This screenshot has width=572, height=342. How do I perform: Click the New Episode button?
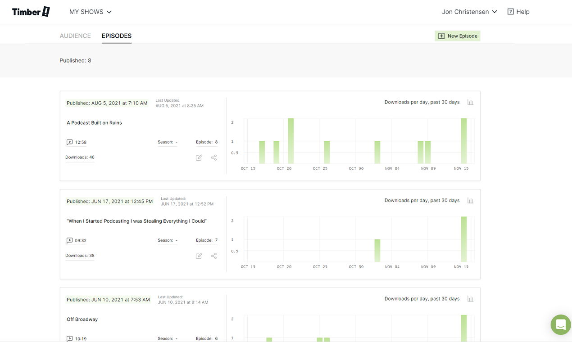pos(458,36)
